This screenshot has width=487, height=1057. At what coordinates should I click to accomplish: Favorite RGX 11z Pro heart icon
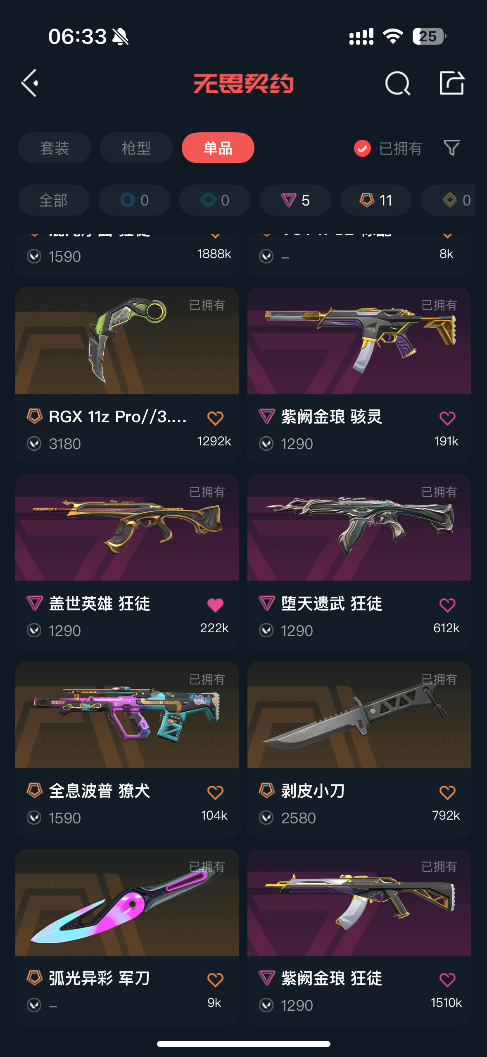(x=215, y=418)
